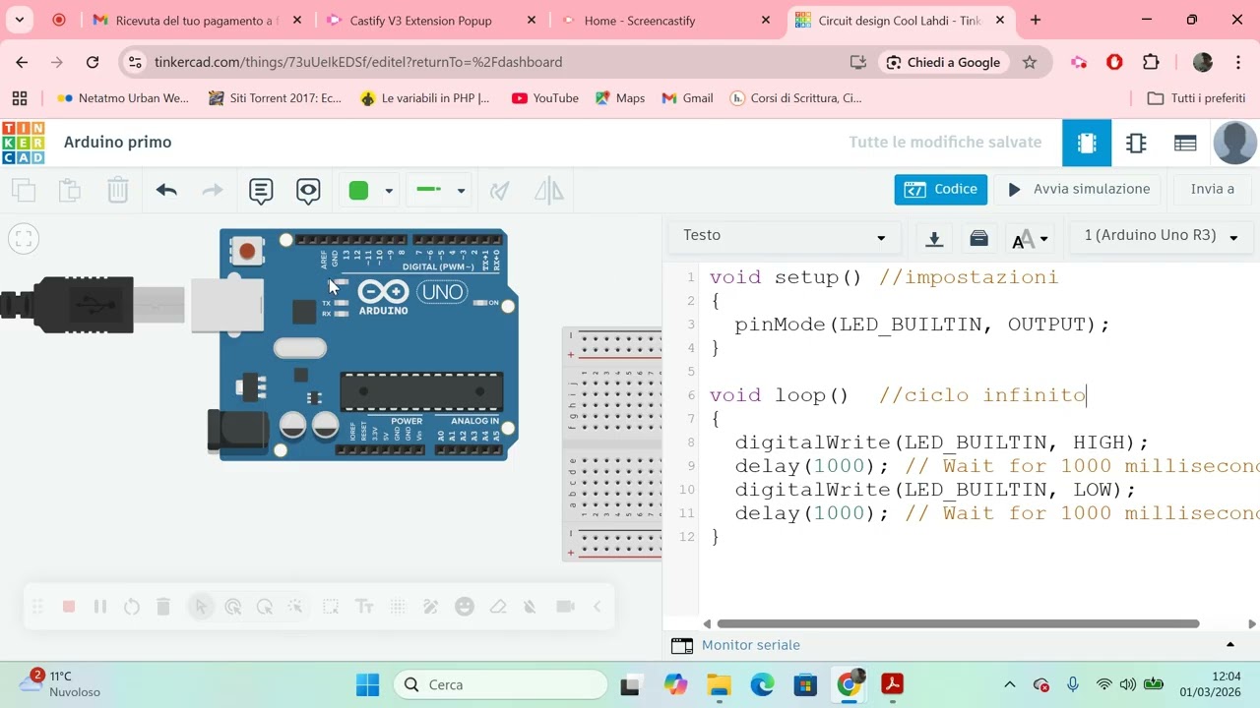Bookmark this page star icon
Image resolution: width=1260 pixels, height=708 pixels.
click(x=1030, y=62)
